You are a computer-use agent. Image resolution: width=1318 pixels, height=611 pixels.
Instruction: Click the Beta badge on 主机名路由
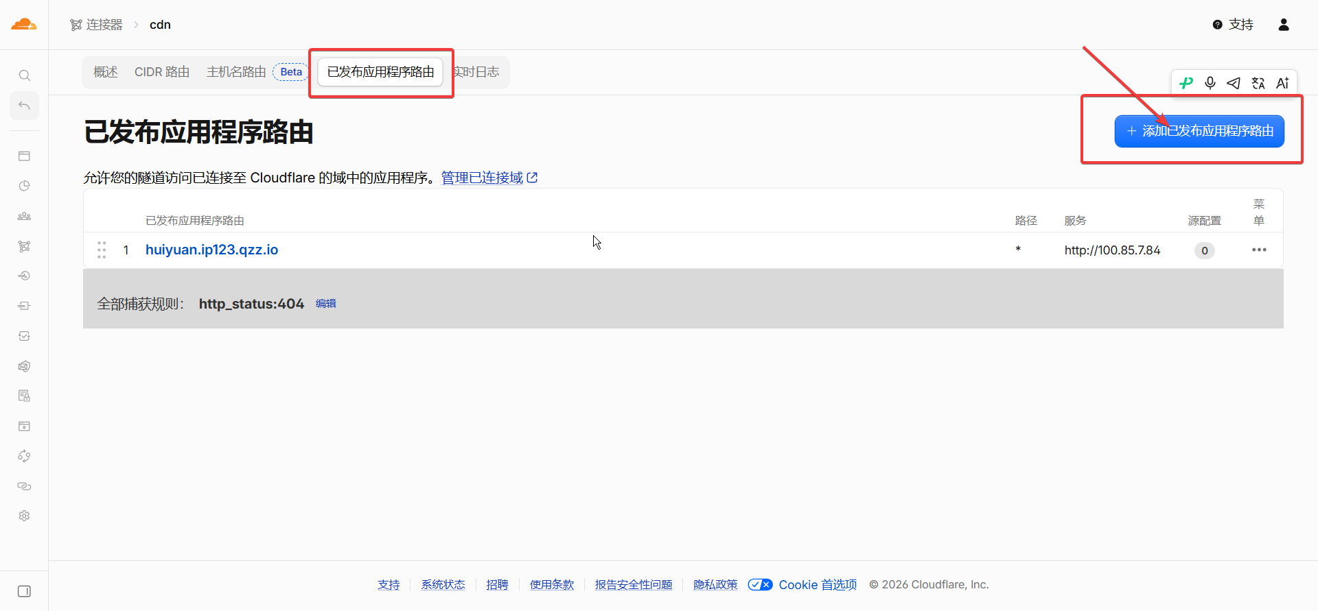click(x=291, y=72)
